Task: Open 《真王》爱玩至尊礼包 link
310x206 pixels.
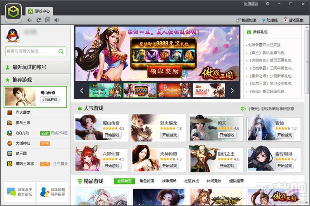Action: pyautogui.click(x=266, y=53)
